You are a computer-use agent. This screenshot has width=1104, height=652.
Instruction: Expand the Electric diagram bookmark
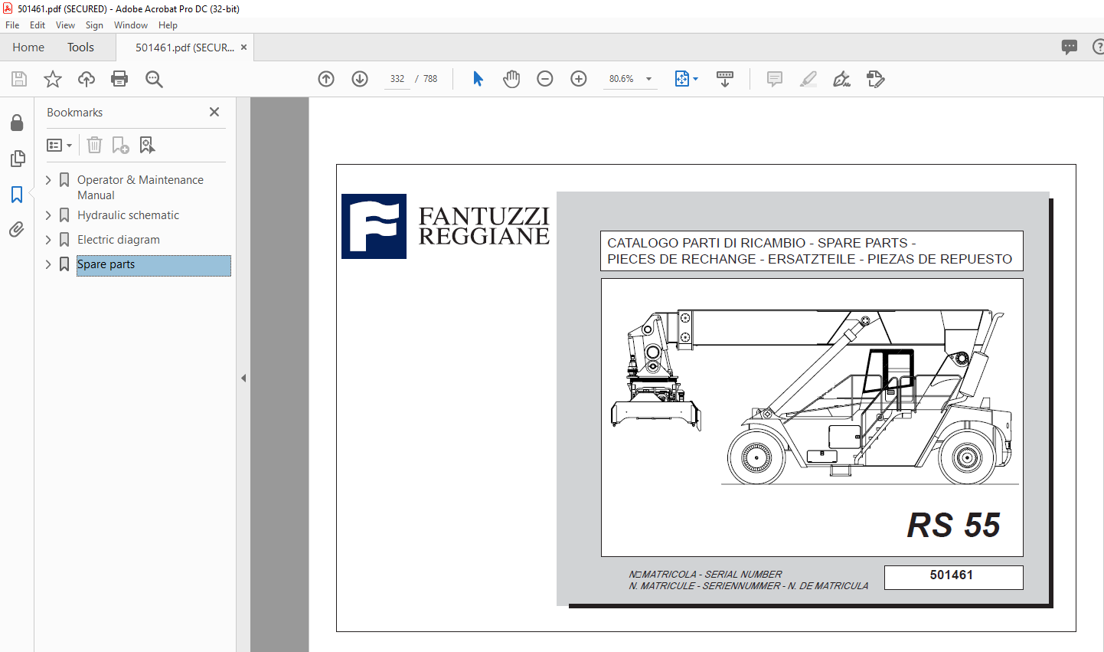48,240
